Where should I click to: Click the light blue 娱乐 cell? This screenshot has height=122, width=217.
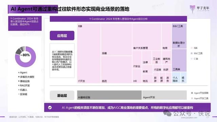(184, 78)
